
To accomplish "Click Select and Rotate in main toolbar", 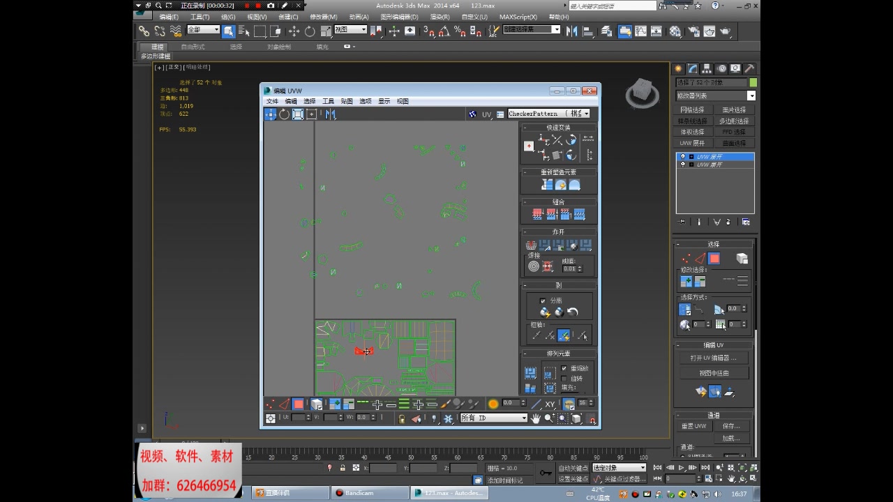I will pyautogui.click(x=310, y=31).
